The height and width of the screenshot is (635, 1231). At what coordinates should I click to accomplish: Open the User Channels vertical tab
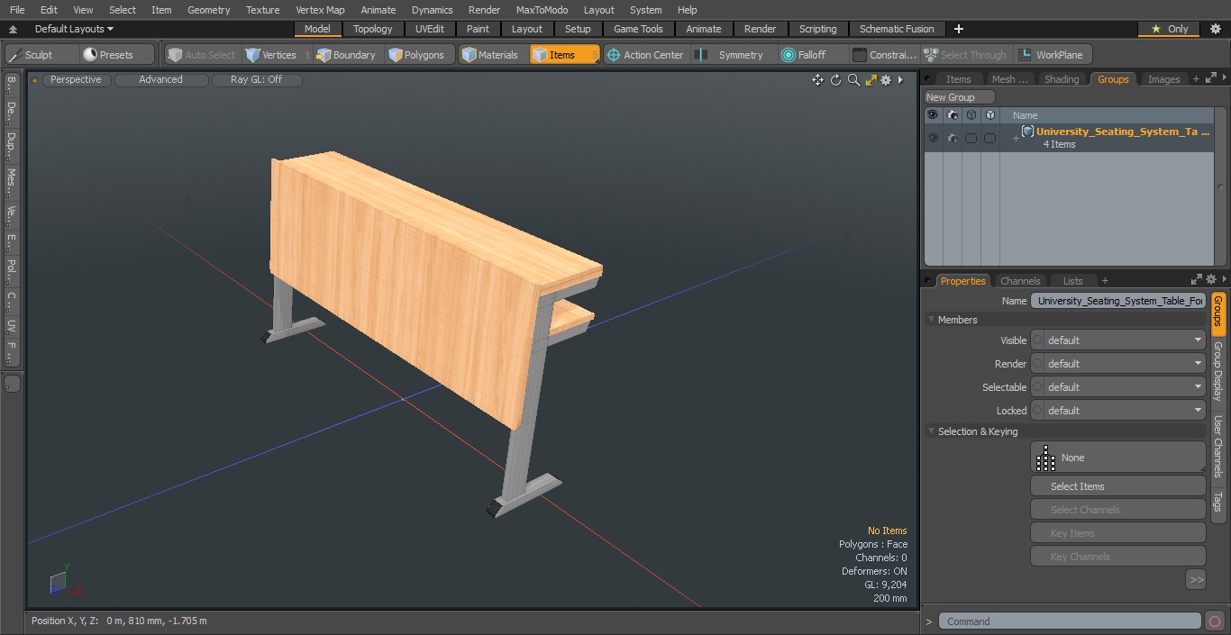pyautogui.click(x=1217, y=446)
